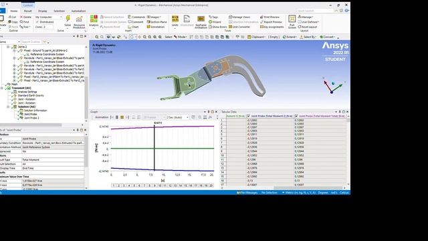
Task: Click Show Errors tool
Action: tap(218, 27)
